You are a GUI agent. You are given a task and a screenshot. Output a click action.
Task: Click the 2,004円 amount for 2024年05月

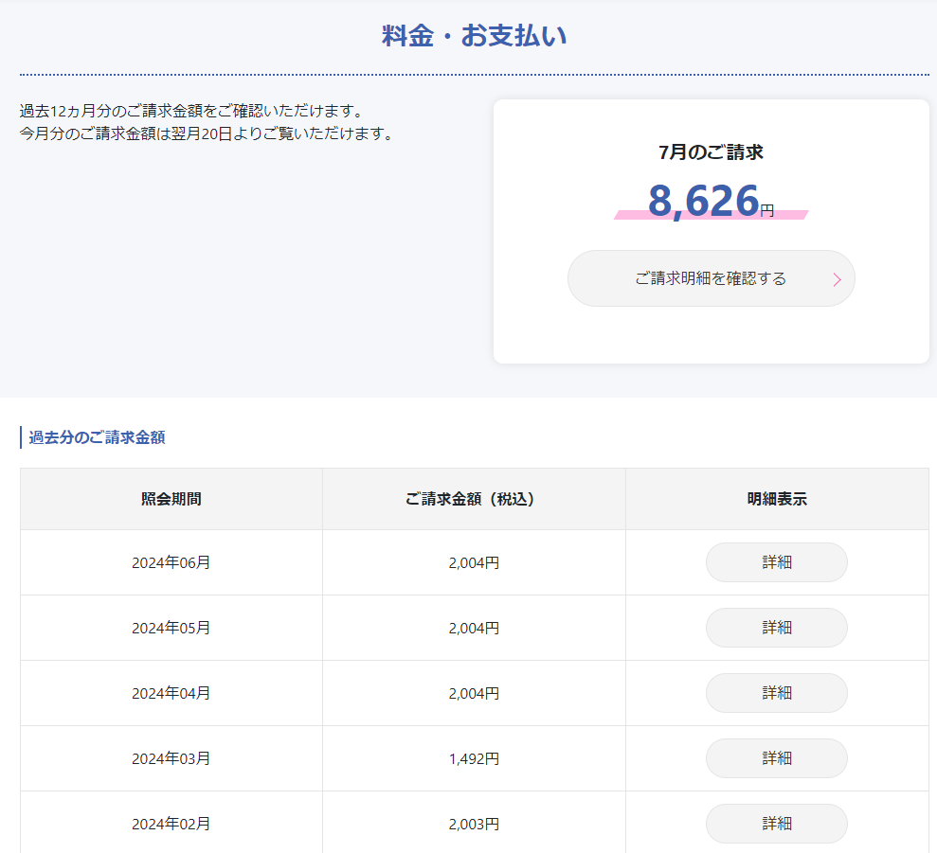474,629
